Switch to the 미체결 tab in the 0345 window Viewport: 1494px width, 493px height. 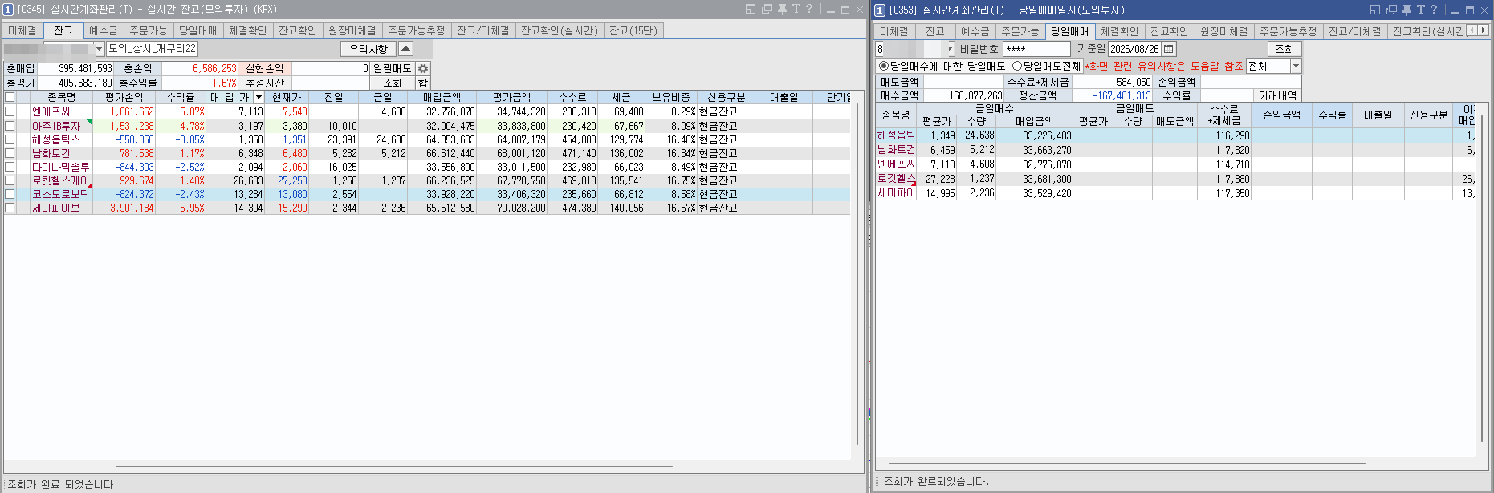[22, 30]
